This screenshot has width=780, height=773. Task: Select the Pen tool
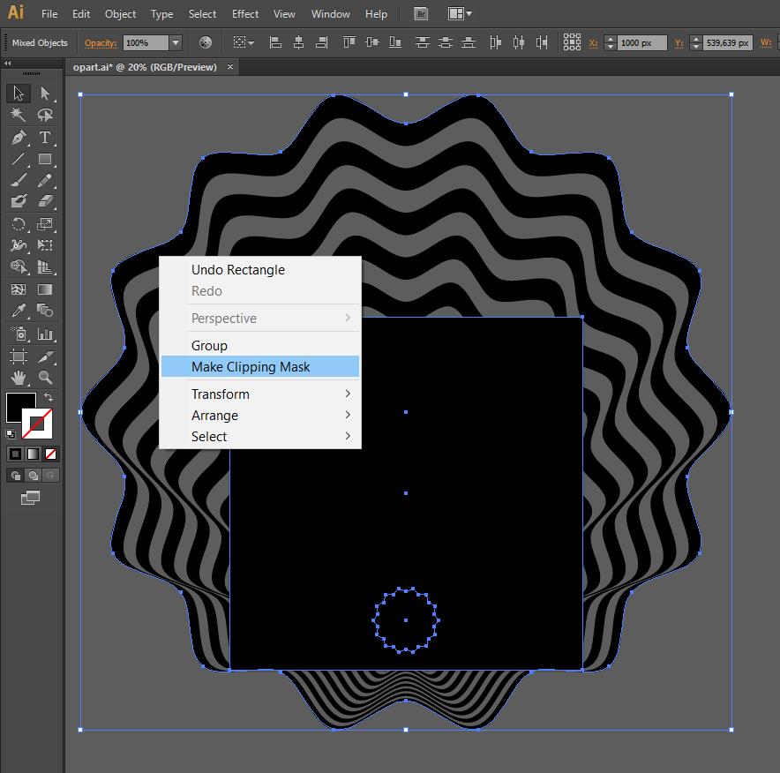tap(19, 138)
